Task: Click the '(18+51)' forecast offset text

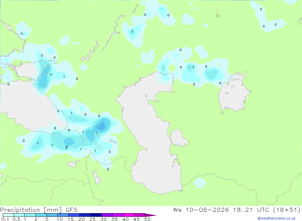Action: [x=287, y=210]
